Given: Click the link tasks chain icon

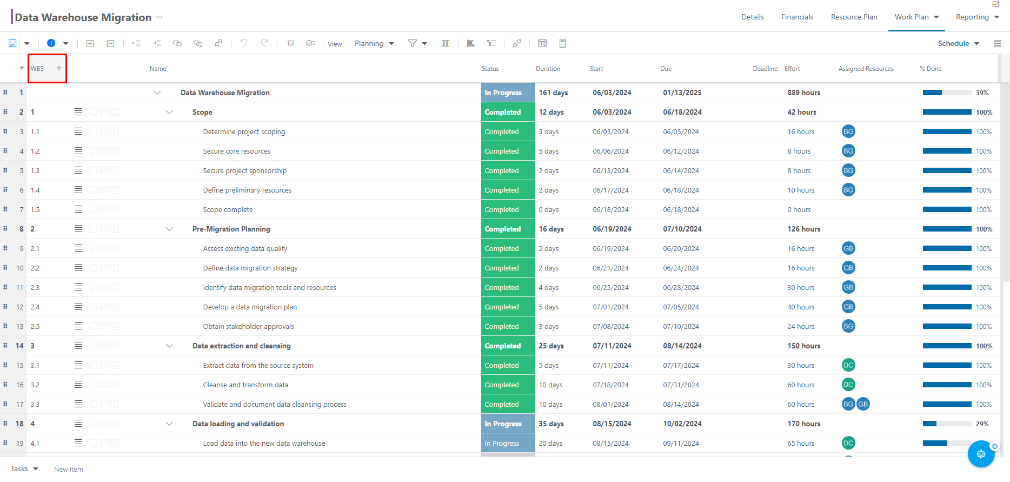Looking at the screenshot, I should point(177,43).
